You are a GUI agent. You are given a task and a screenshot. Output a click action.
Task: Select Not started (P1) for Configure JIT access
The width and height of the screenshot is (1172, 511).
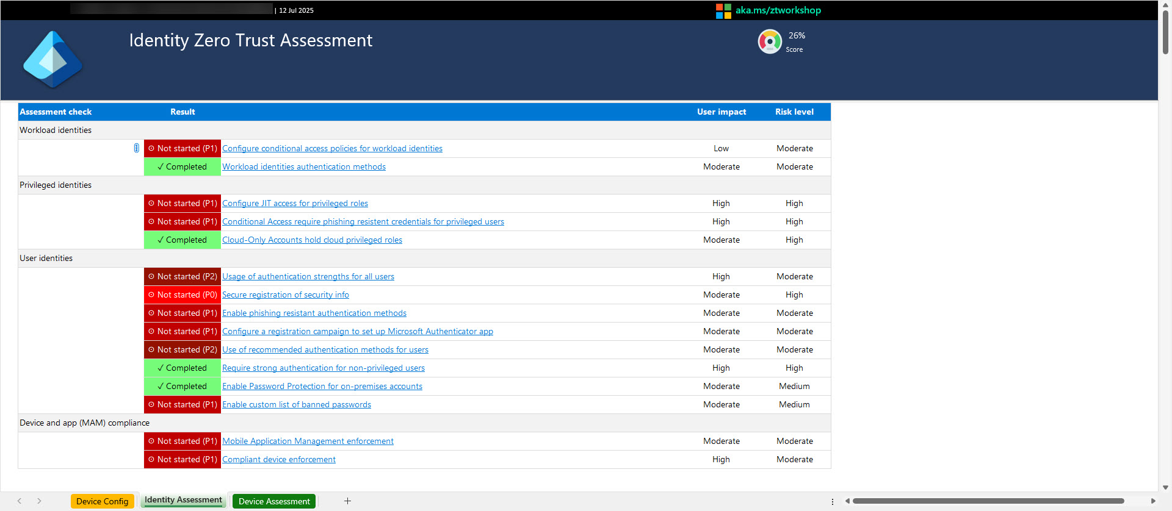183,203
